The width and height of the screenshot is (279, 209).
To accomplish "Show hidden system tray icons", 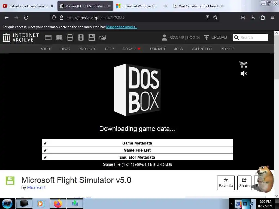I will [232, 204].
